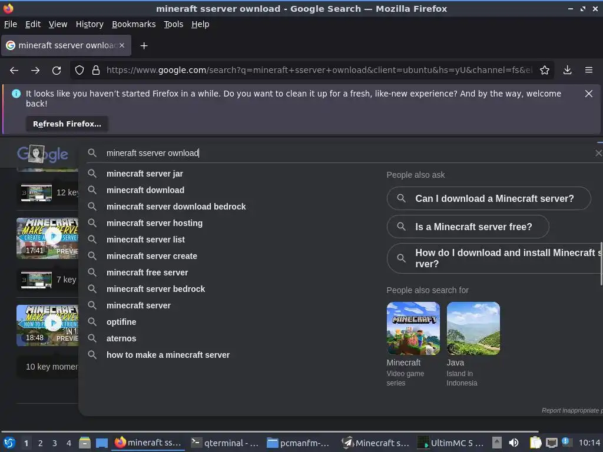Open the Bookmarks menu
The image size is (603, 452).
coord(134,24)
